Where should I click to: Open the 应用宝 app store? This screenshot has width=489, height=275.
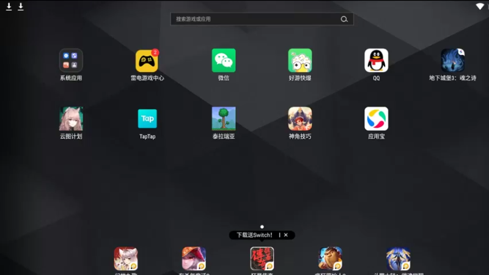376,119
